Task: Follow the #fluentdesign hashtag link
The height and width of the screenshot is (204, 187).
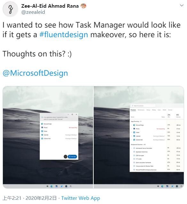Action: [64, 35]
